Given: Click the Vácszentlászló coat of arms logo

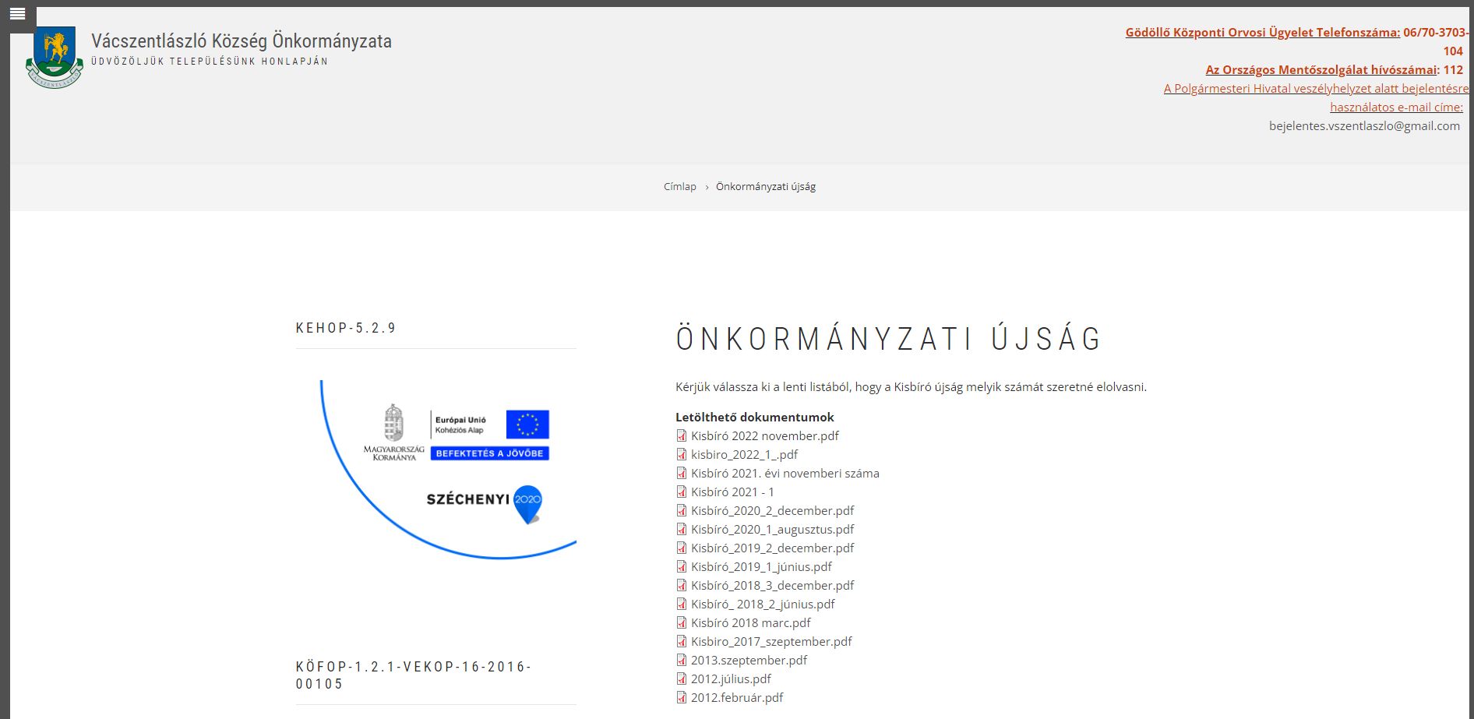Looking at the screenshot, I should tap(55, 58).
